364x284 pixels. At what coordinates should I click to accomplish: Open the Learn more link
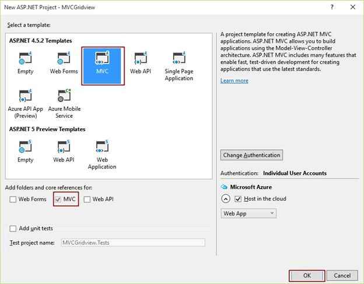[x=235, y=80]
